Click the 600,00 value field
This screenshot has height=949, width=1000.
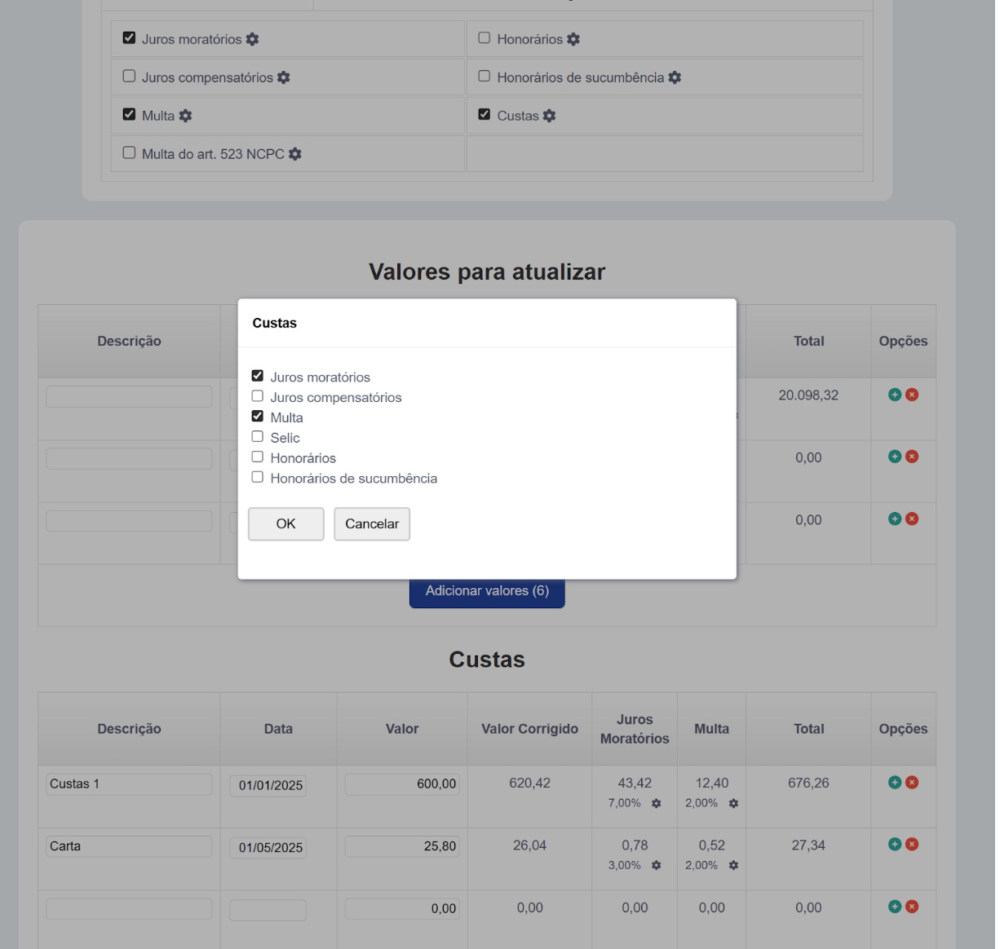coord(402,784)
